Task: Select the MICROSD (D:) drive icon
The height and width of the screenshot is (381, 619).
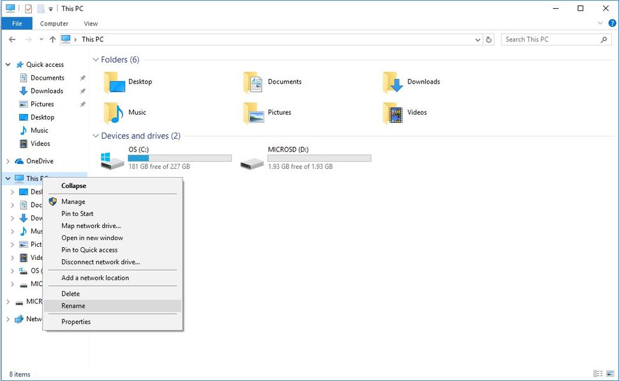Action: click(251, 161)
